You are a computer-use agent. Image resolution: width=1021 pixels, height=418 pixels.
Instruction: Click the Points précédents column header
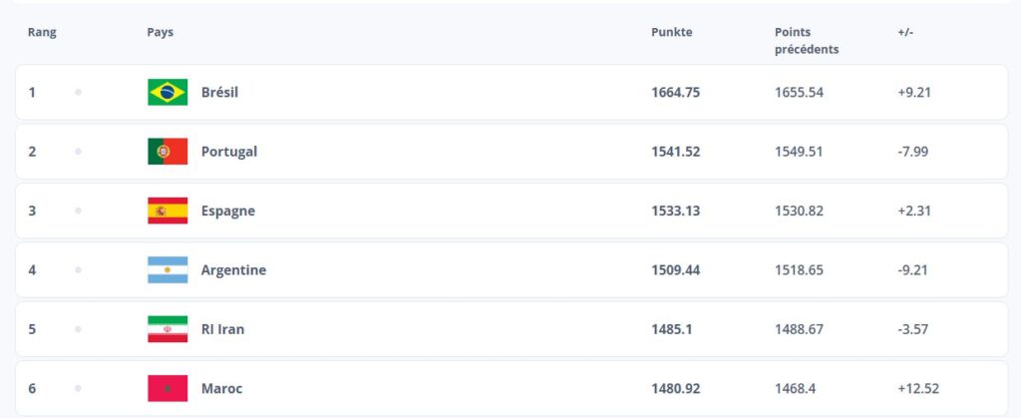[806, 41]
